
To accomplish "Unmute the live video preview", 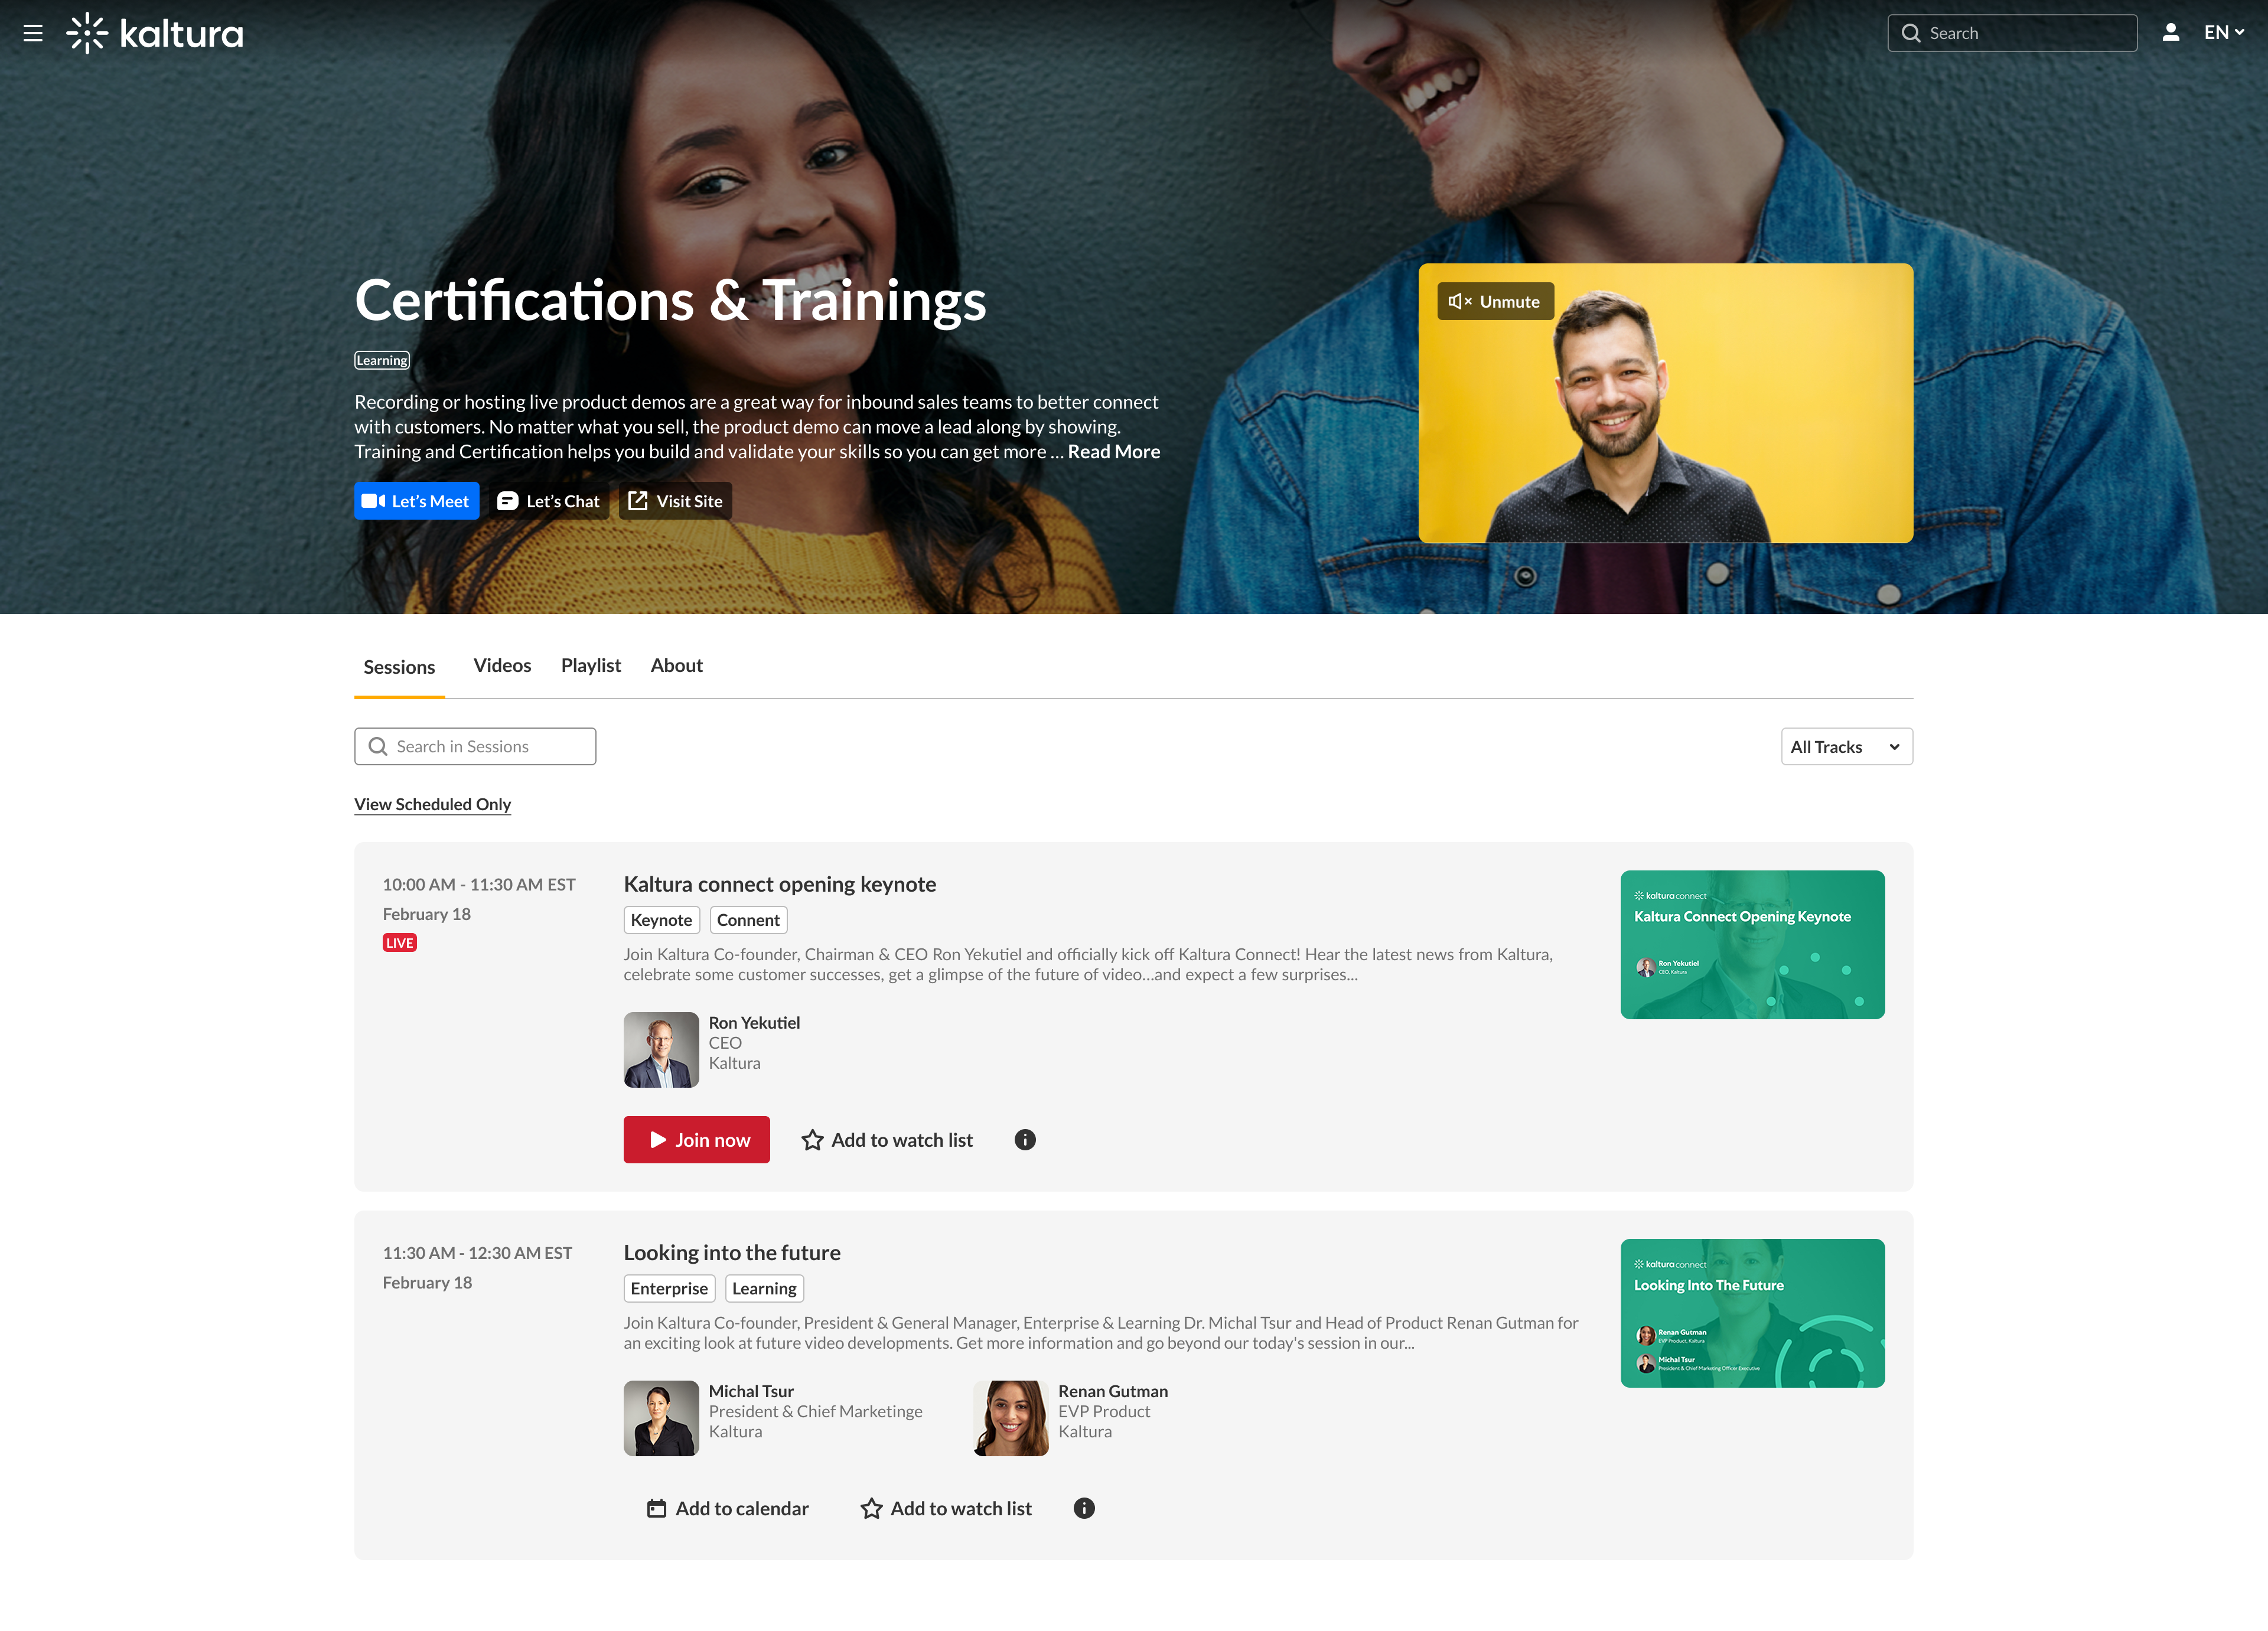I will [1495, 301].
